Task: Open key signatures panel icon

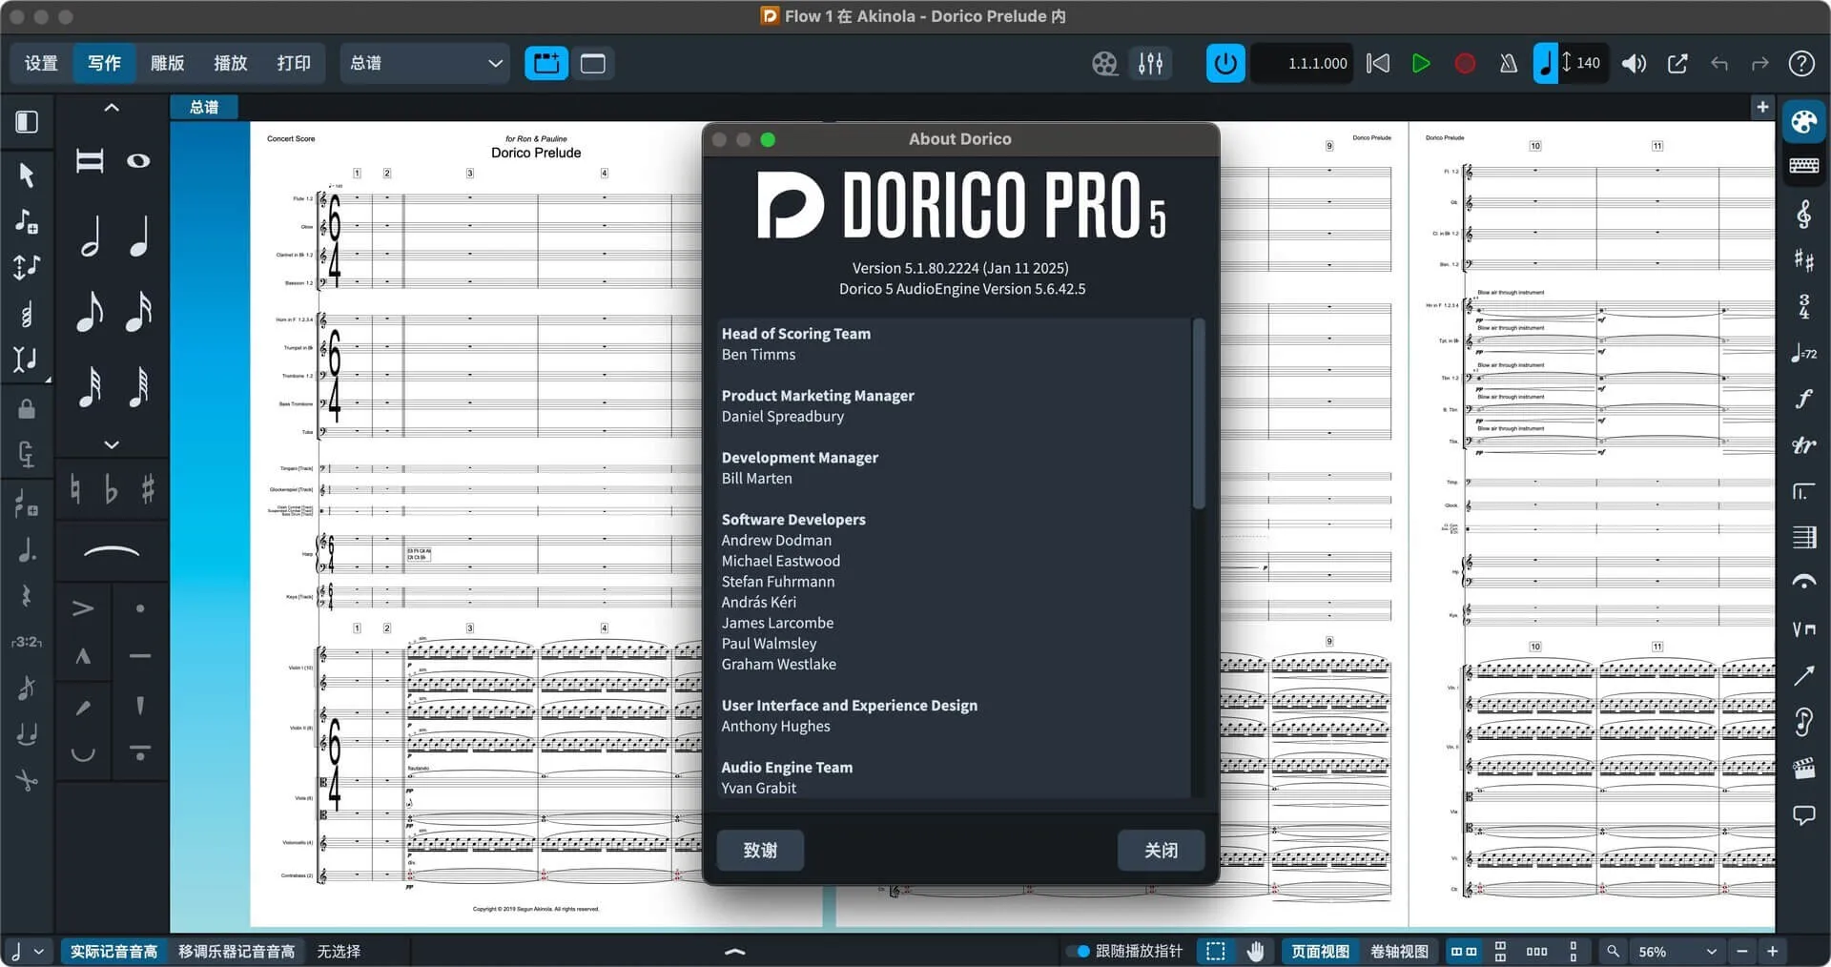Action: 1803,259
